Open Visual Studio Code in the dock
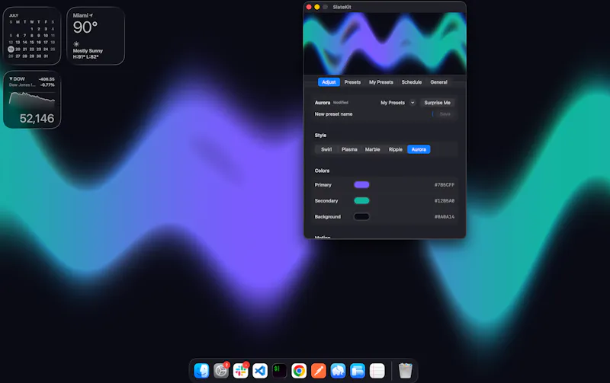Image resolution: width=610 pixels, height=383 pixels. point(260,371)
